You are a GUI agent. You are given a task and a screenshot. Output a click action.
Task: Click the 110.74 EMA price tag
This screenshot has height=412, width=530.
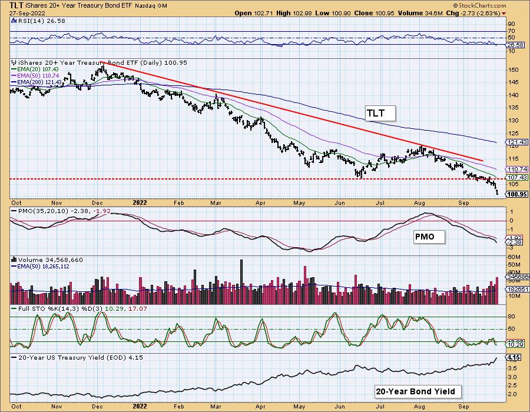pos(516,169)
